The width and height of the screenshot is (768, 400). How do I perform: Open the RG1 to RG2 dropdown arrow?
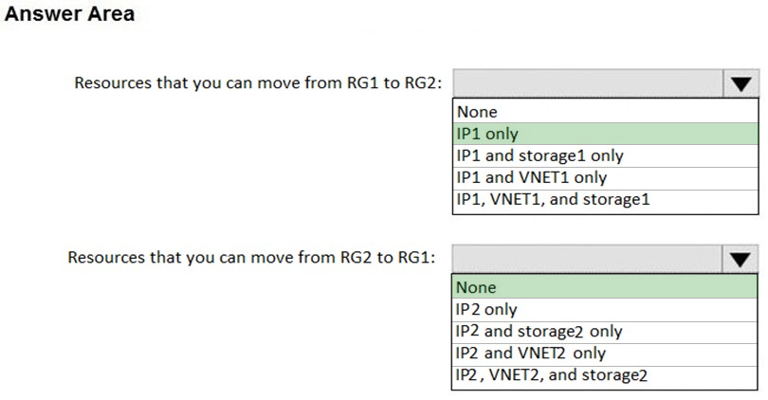pyautogui.click(x=741, y=83)
